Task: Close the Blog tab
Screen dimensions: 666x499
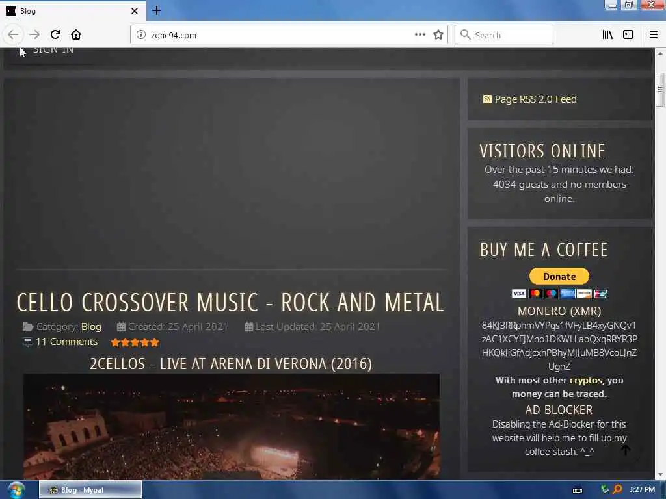Action: pyautogui.click(x=135, y=11)
